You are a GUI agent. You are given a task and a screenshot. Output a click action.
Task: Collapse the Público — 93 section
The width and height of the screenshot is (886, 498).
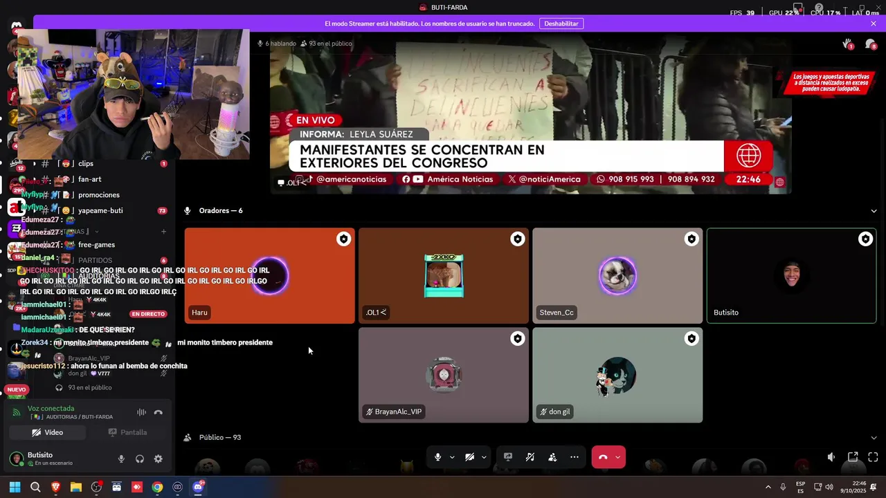pos(874,438)
